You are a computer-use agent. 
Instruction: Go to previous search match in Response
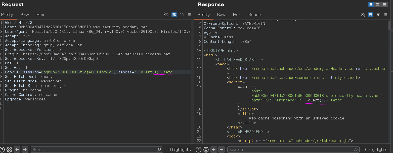tap(214, 149)
